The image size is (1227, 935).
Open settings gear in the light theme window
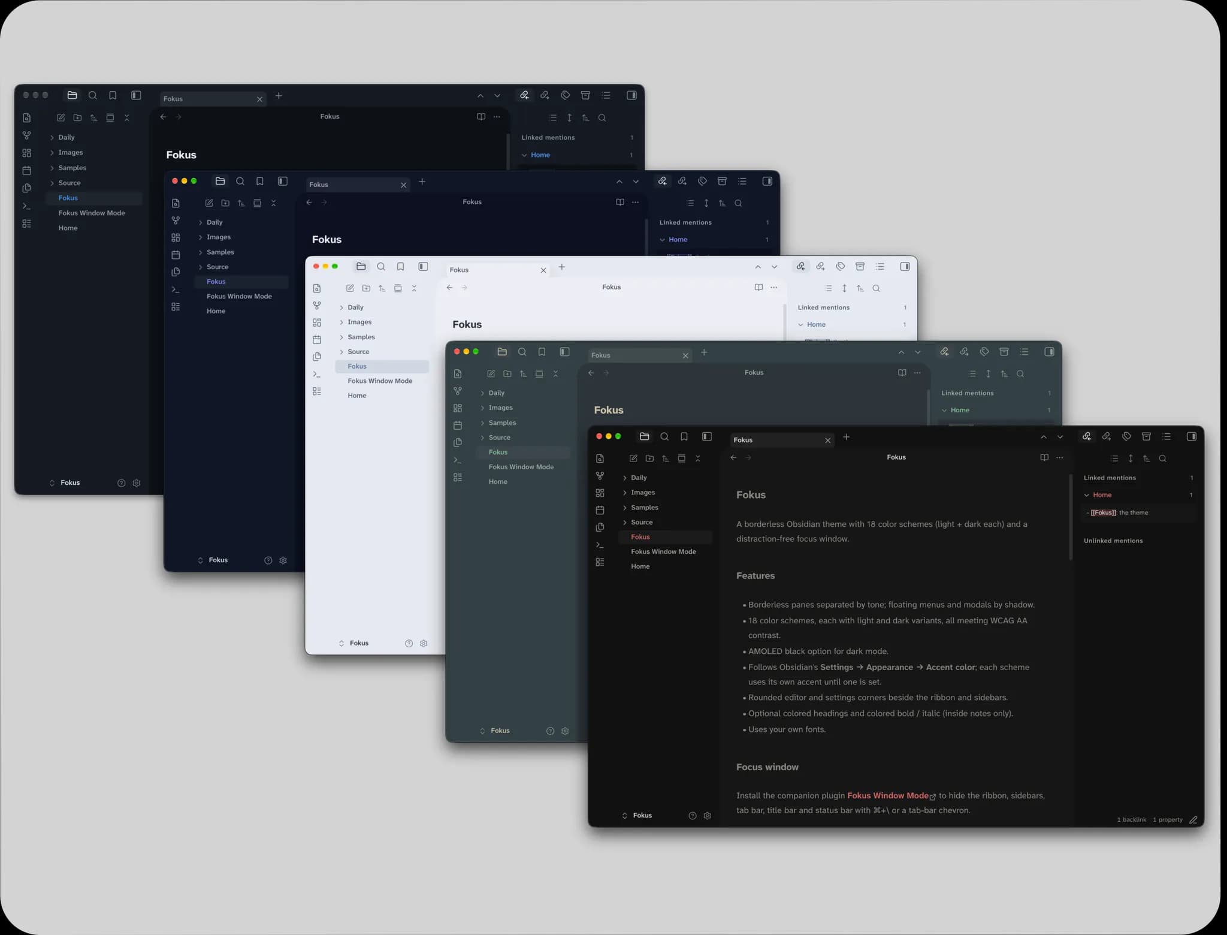click(424, 643)
